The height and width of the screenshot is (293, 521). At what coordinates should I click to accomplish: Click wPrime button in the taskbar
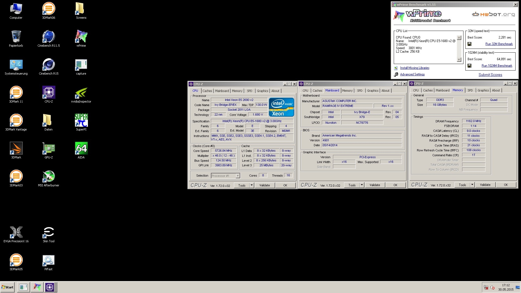tap(37, 287)
